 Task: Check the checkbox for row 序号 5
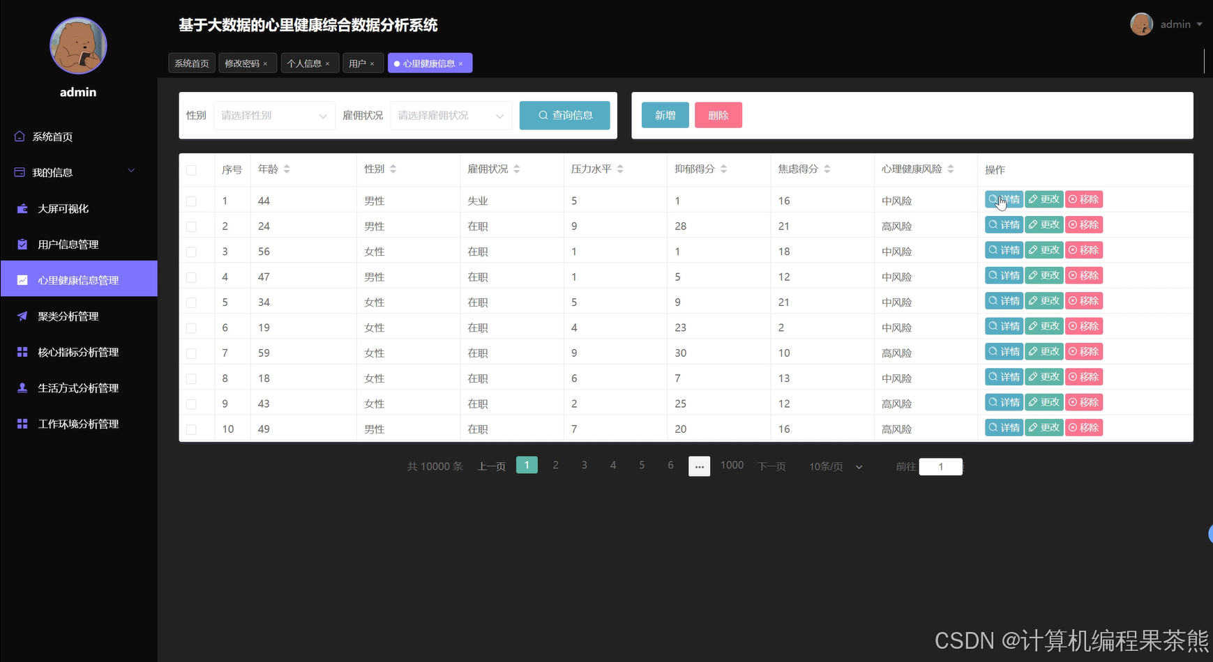pos(191,302)
